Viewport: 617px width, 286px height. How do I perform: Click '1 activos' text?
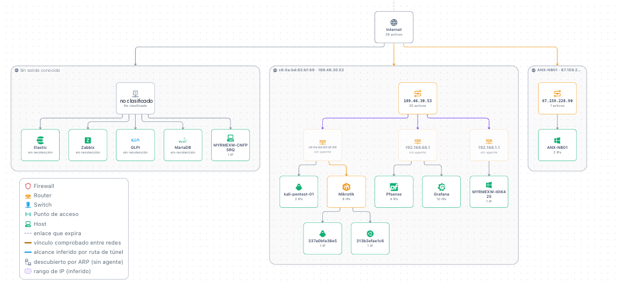(x=557, y=106)
